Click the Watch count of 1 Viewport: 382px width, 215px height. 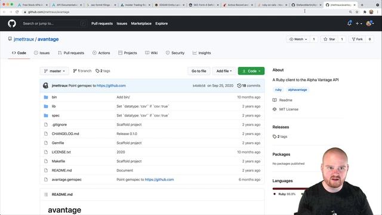point(314,39)
